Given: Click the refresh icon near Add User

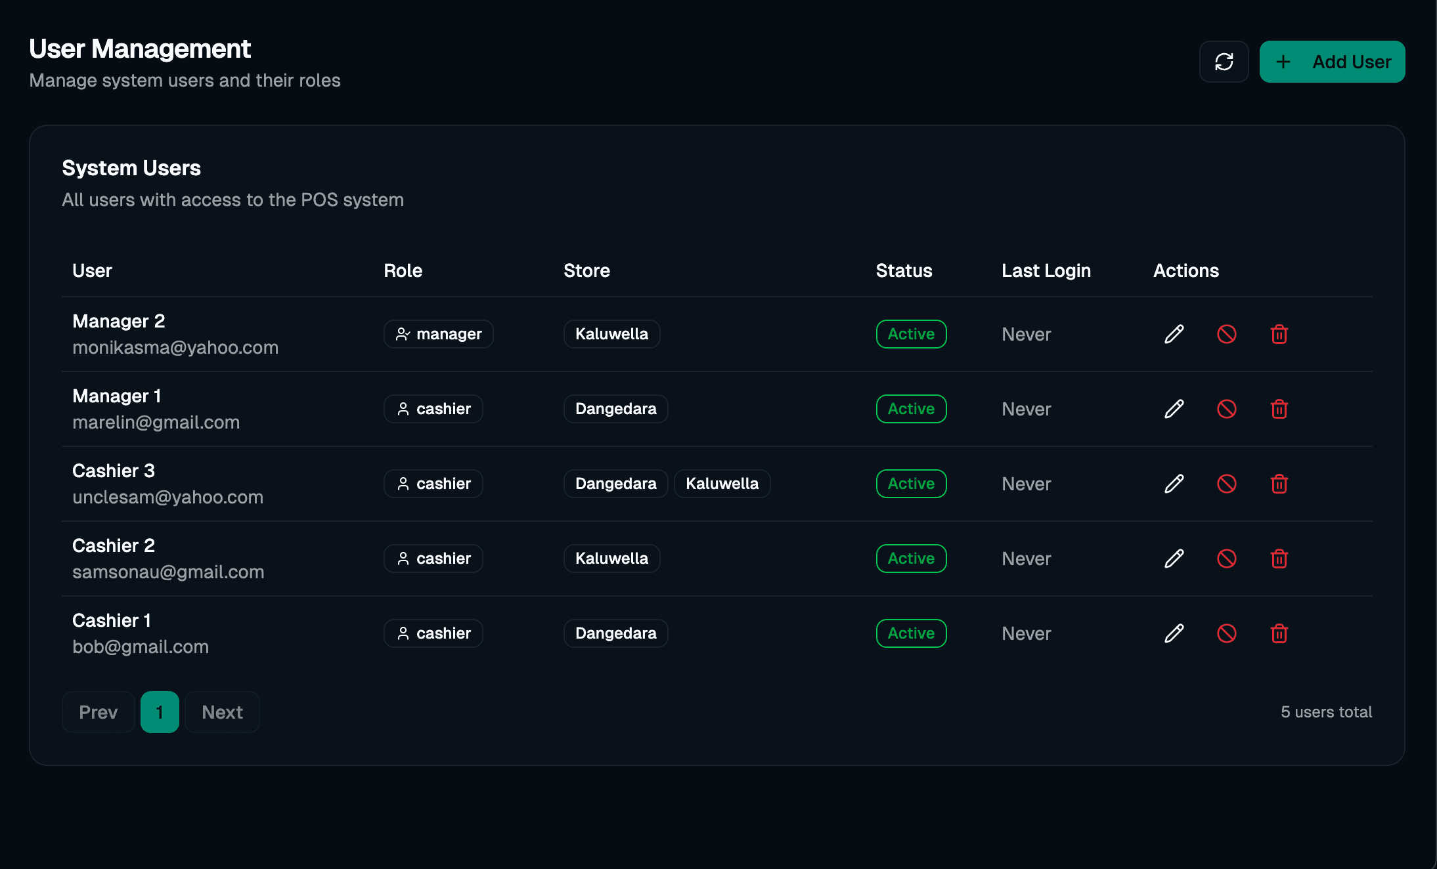Looking at the screenshot, I should pyautogui.click(x=1224, y=61).
